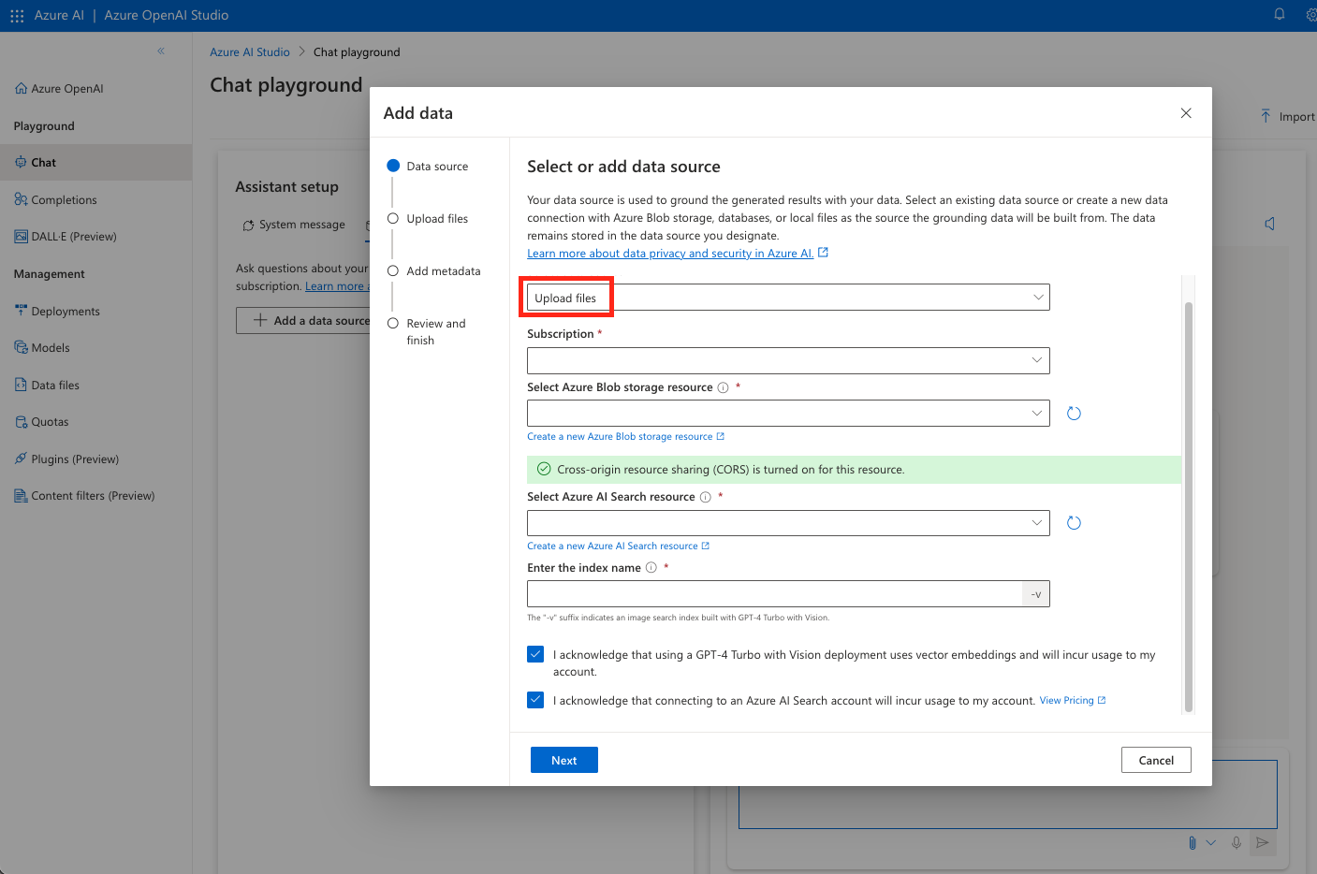1317x874 pixels.
Task: Select the Upload files step
Action: 428,218
